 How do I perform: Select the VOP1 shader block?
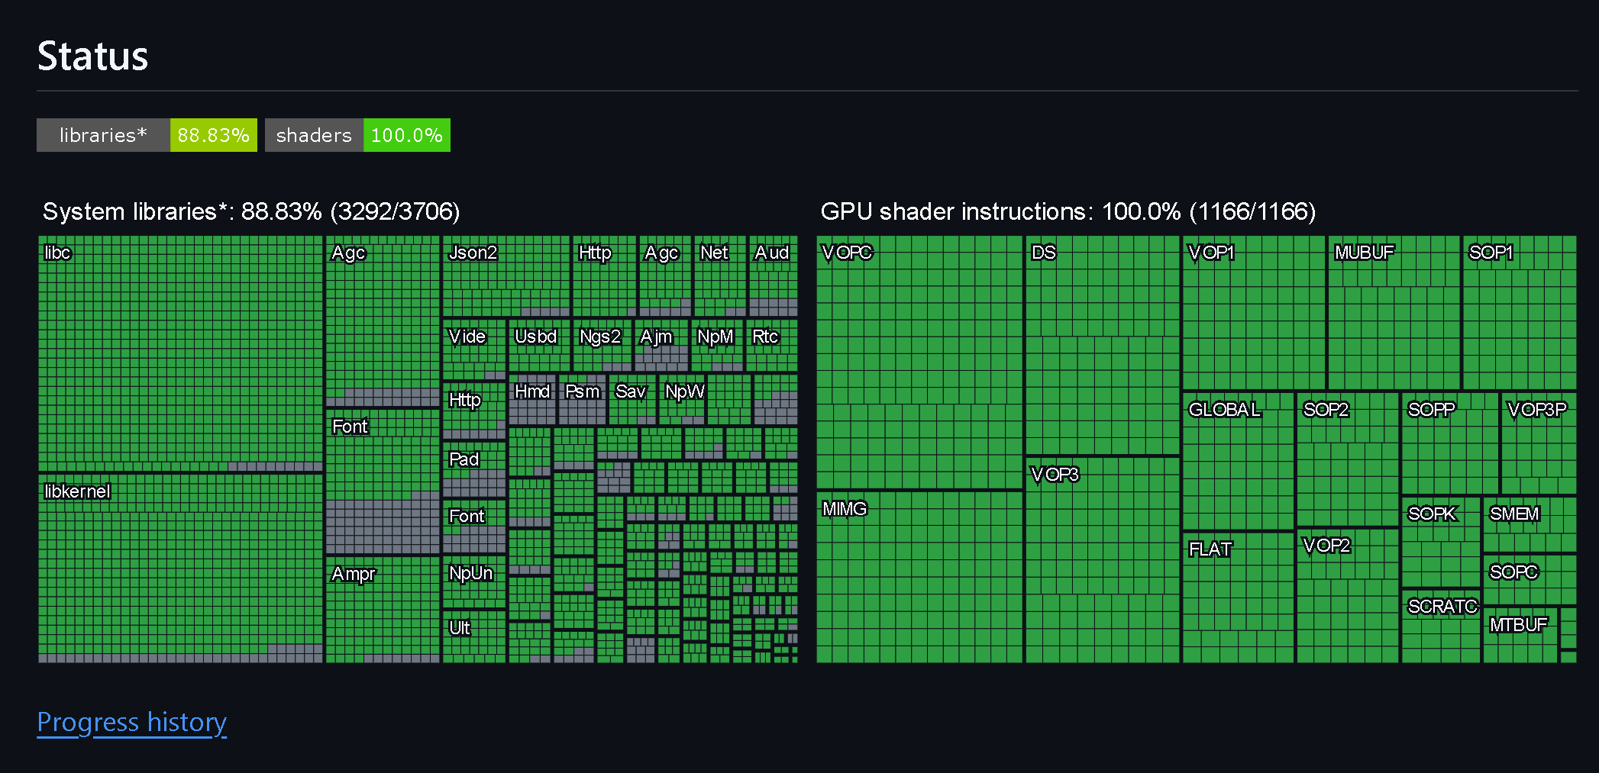pyautogui.click(x=1254, y=313)
